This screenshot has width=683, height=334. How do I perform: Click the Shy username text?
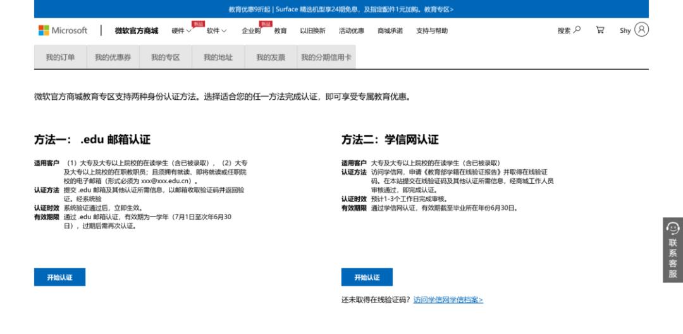(625, 30)
